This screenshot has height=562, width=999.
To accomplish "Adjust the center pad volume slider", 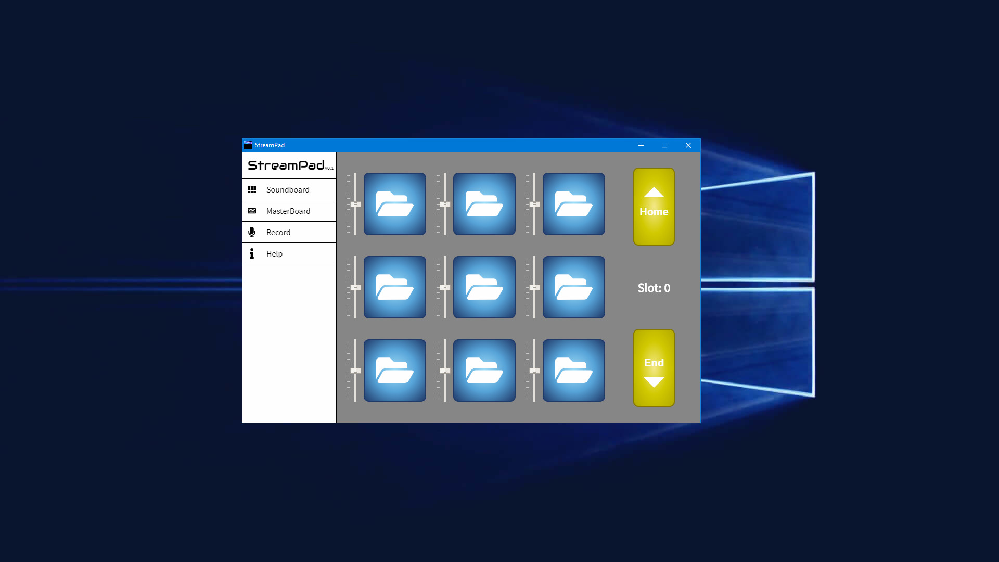I will point(445,287).
